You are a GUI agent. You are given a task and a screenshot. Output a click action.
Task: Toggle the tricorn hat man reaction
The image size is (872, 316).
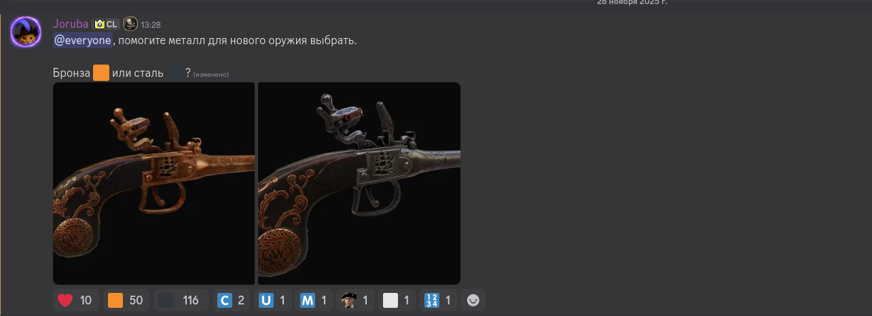[x=356, y=300]
